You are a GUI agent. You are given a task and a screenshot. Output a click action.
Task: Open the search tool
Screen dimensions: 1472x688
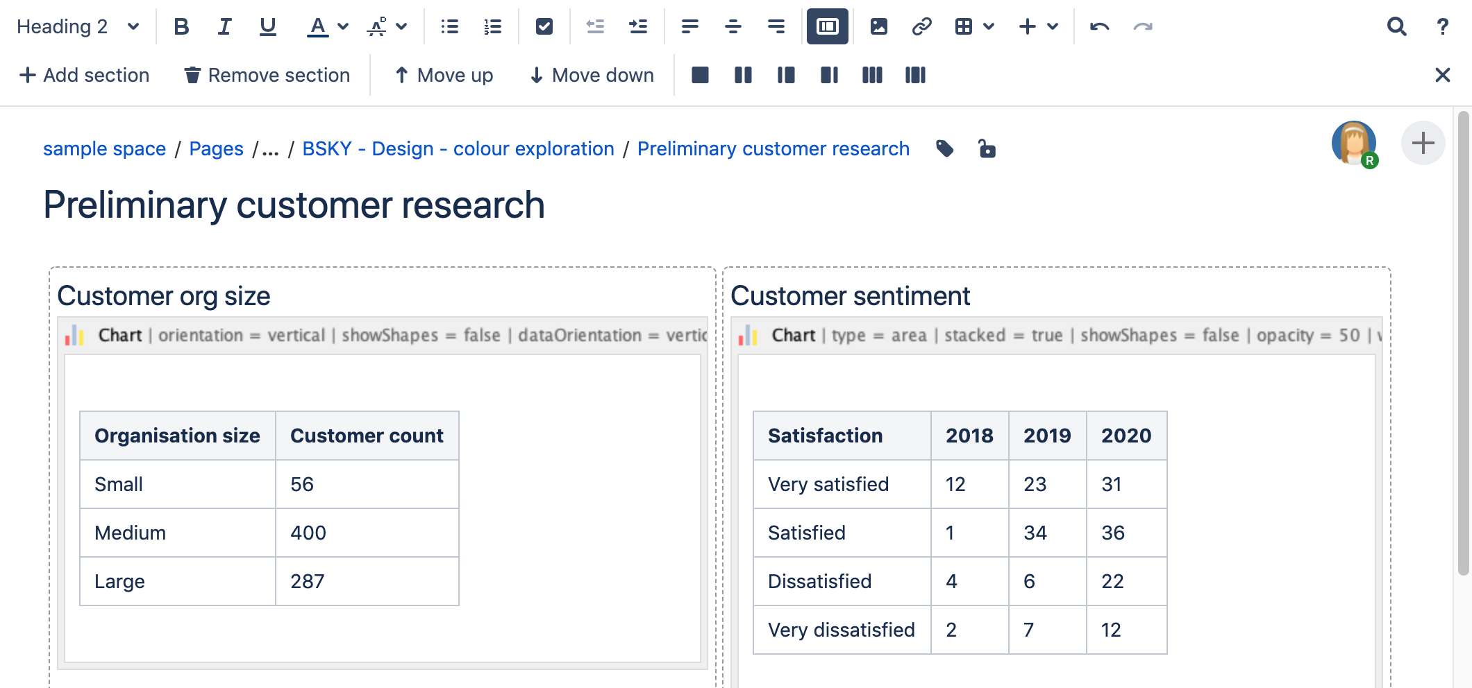coord(1396,26)
